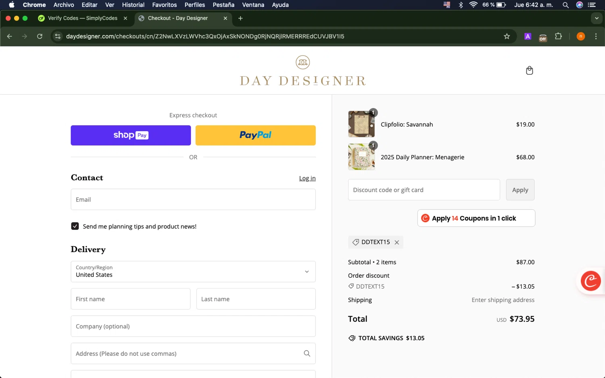Screen dimensions: 605x378
Task: Click the Total amount $73.95
Action: [522, 319]
